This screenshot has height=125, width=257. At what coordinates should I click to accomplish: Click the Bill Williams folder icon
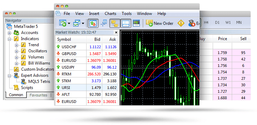coord(24,63)
